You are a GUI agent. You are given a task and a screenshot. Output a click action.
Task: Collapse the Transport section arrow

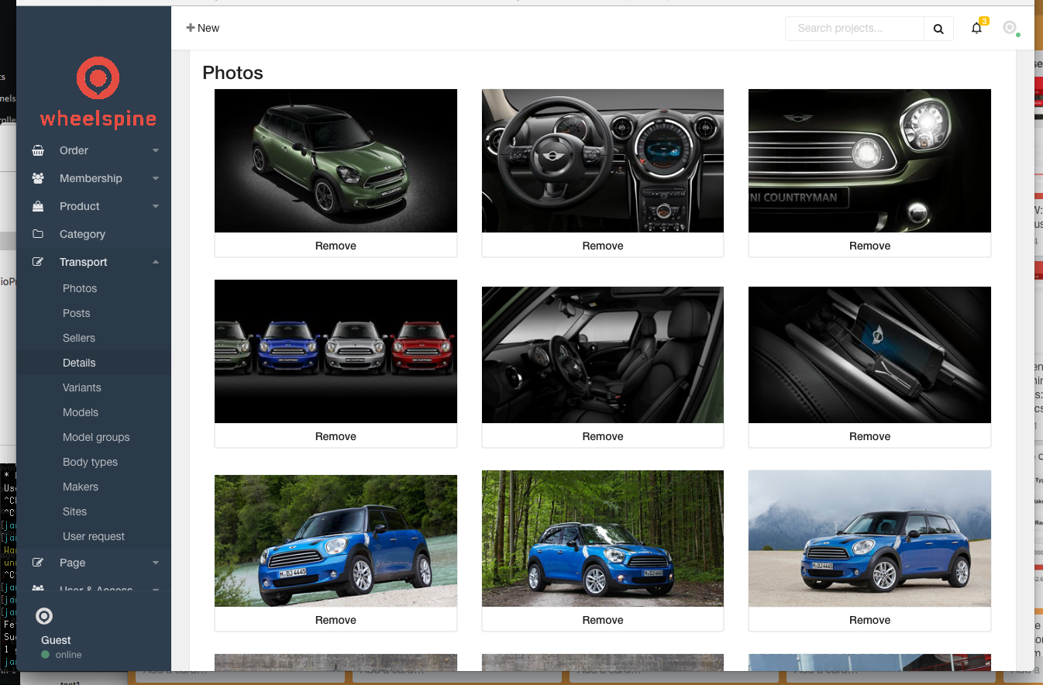(156, 262)
